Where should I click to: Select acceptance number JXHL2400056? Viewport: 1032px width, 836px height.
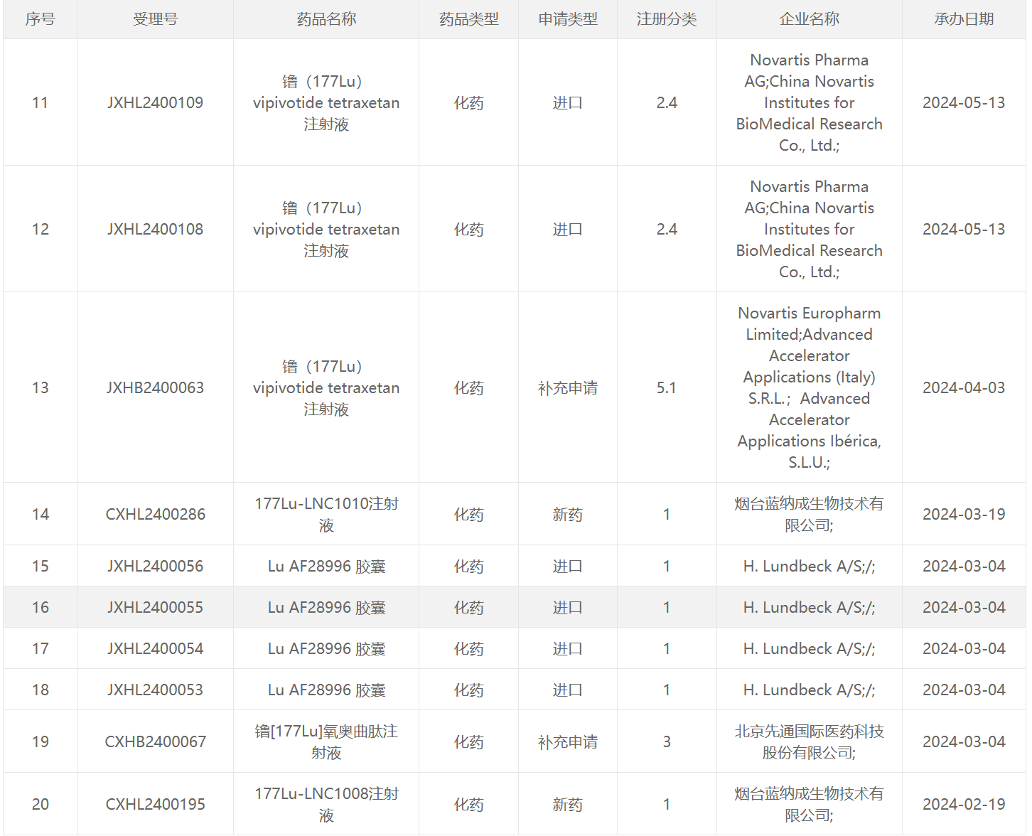click(x=155, y=566)
